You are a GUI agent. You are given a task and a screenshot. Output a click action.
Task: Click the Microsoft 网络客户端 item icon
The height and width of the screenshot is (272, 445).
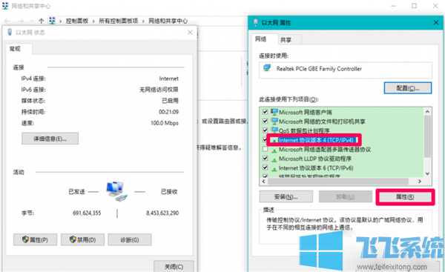274,112
